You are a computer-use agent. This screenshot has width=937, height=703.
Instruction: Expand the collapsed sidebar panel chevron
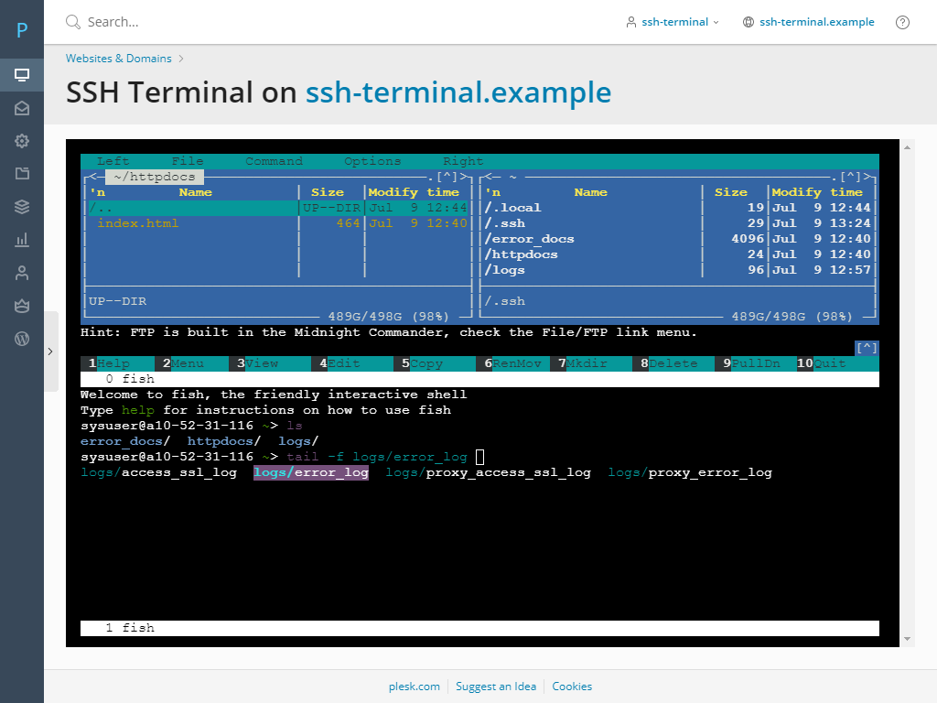click(50, 350)
